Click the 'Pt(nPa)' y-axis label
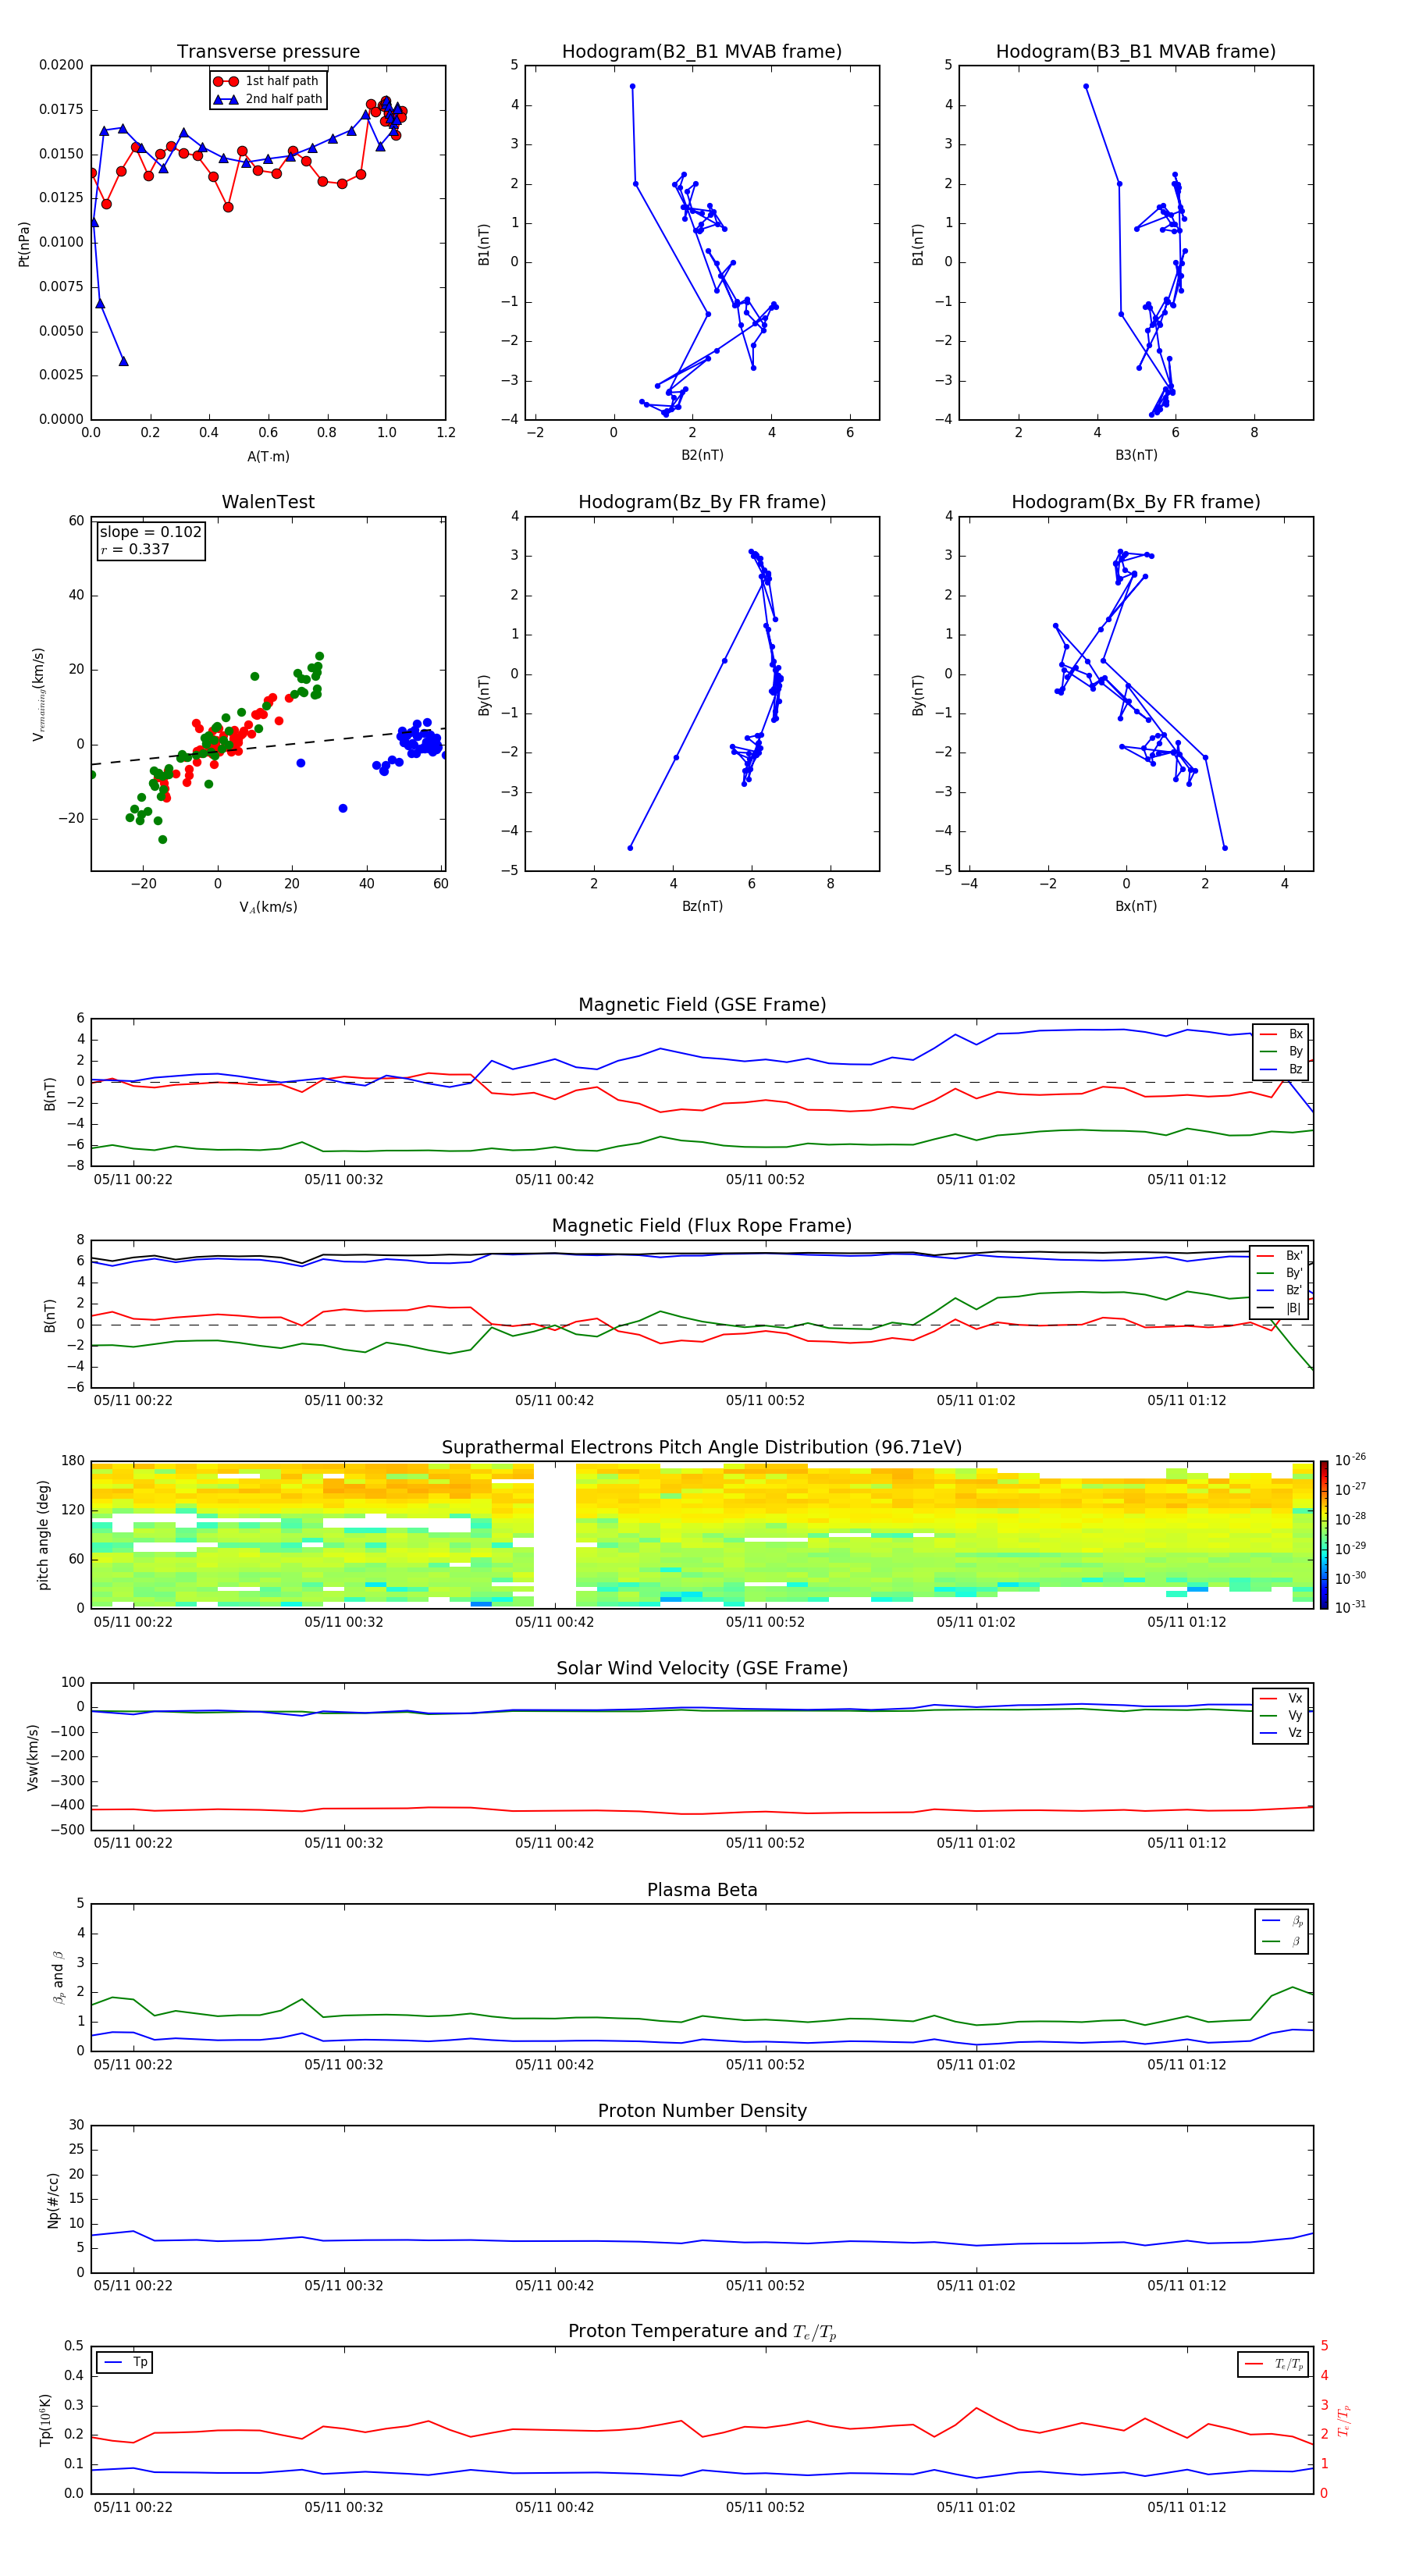This screenshot has width=1405, height=2576. [x=24, y=244]
